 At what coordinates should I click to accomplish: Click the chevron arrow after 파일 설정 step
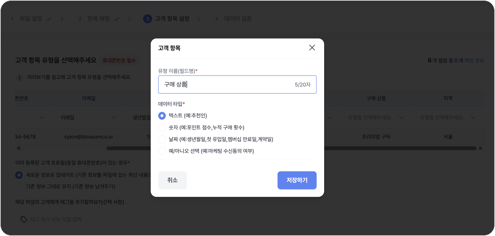[x=62, y=19]
